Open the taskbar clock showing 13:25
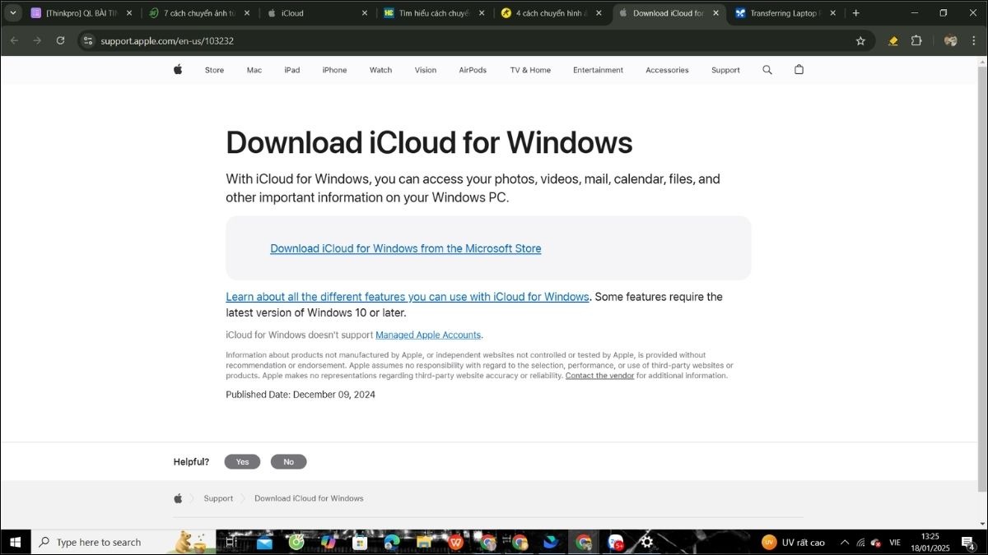This screenshot has height=555, width=988. click(x=930, y=542)
